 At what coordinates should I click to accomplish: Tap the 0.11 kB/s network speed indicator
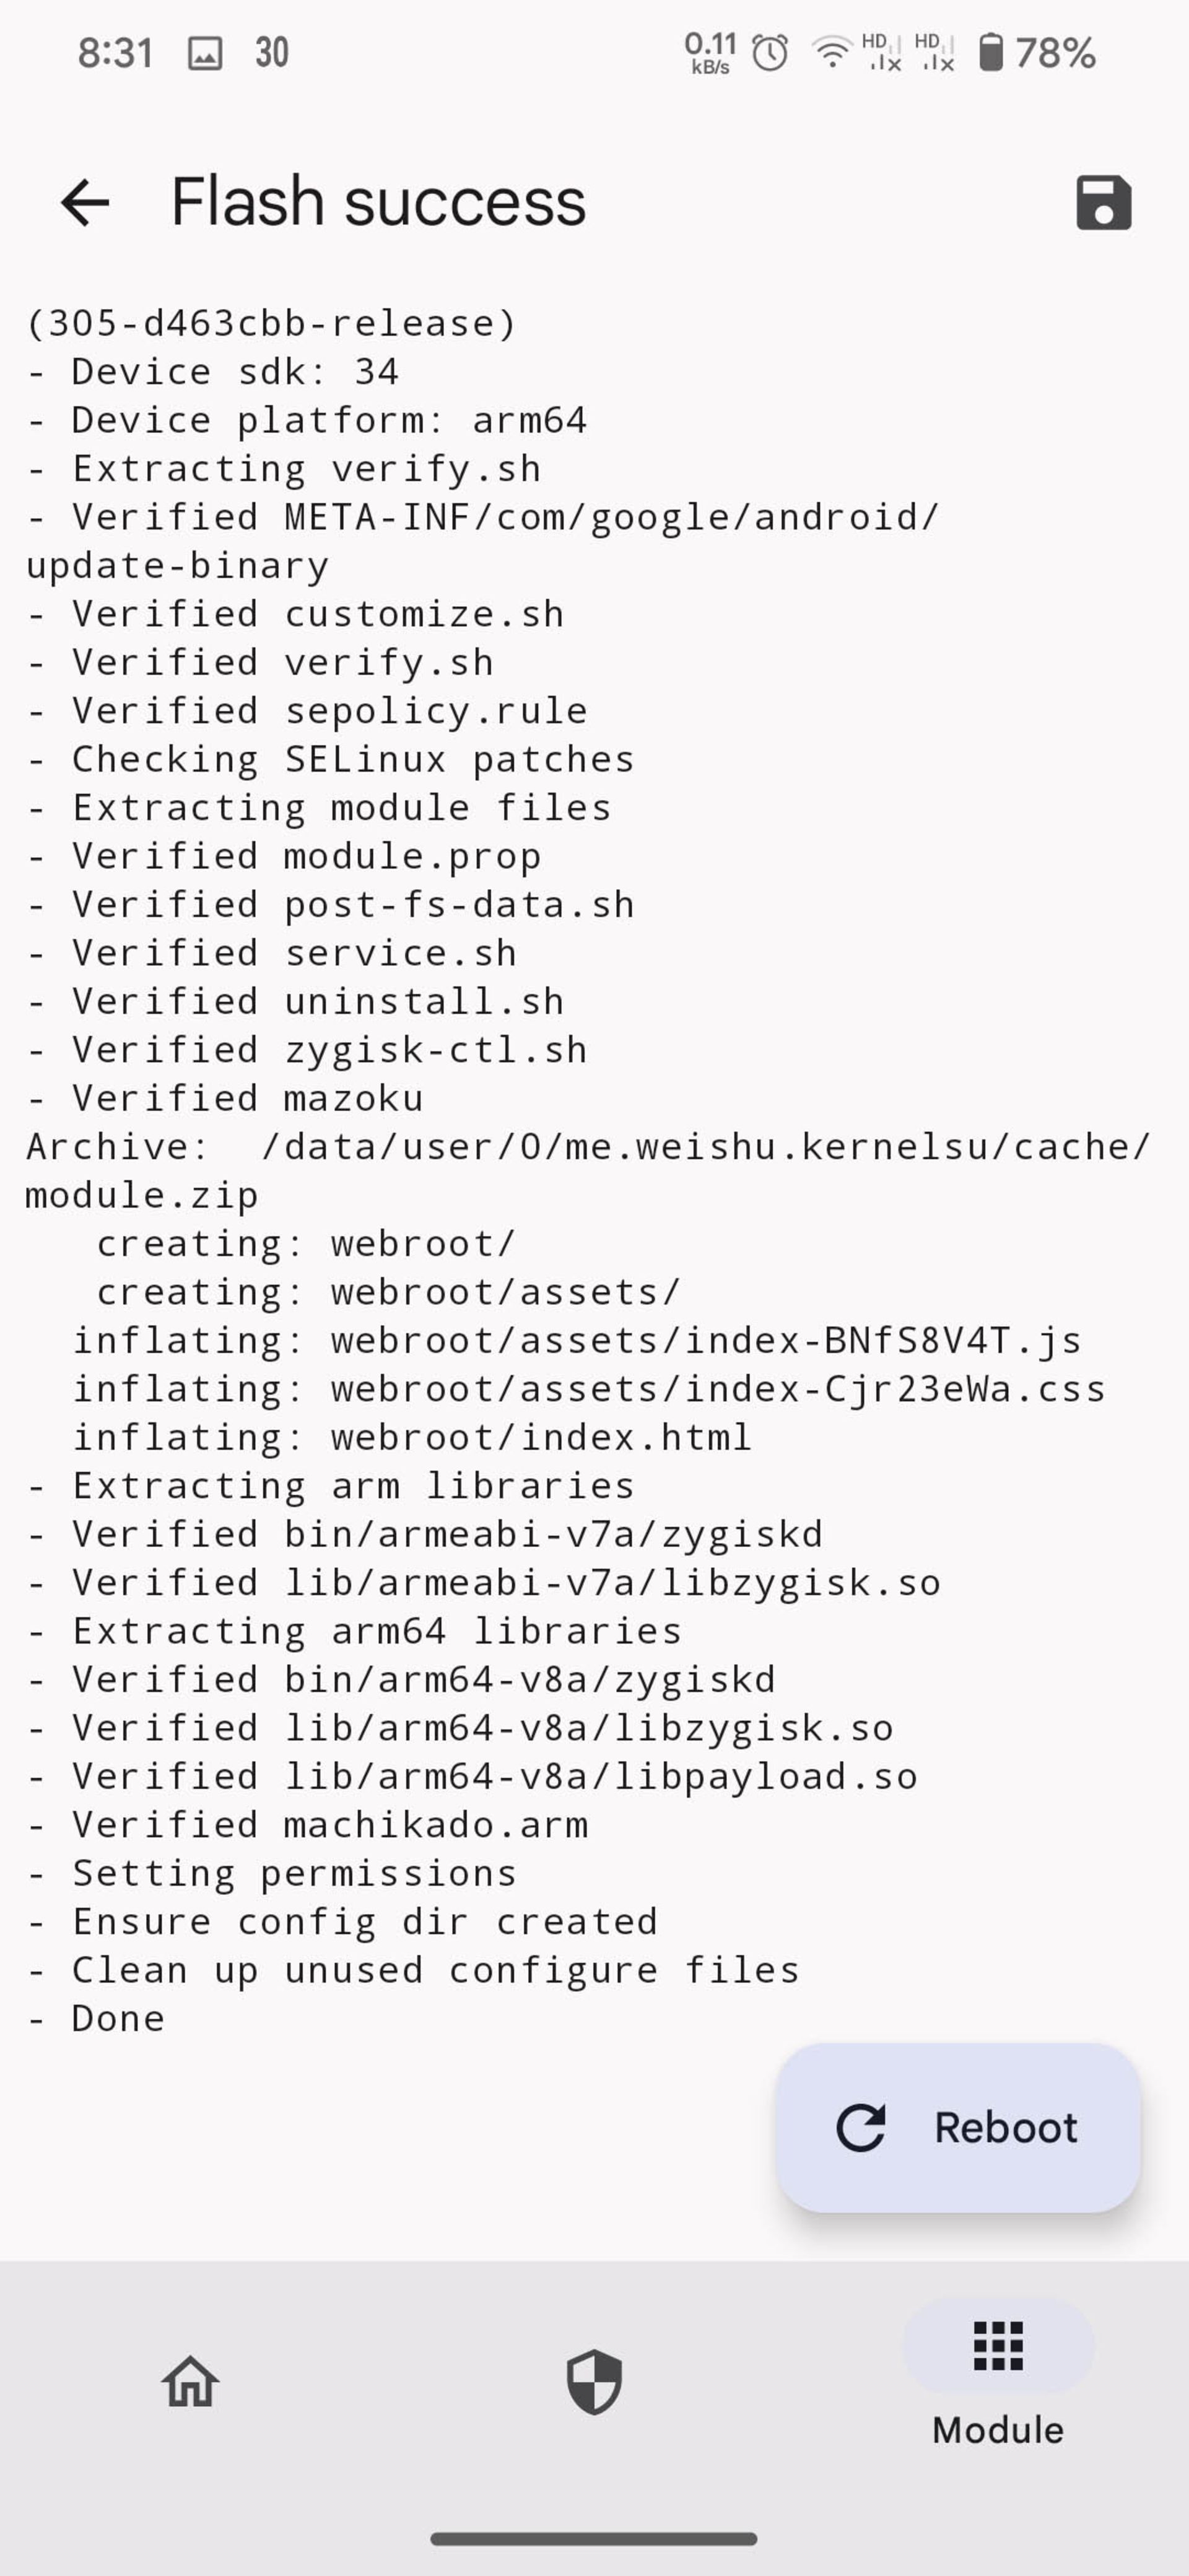click(710, 52)
